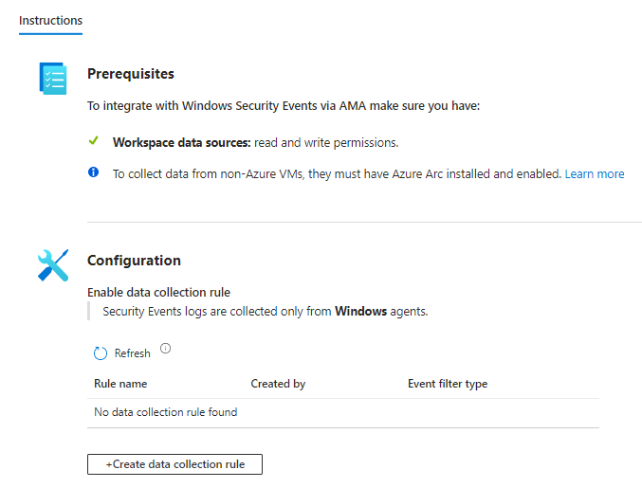Click the info icon next to Refresh
The image size is (642, 488).
[166, 349]
